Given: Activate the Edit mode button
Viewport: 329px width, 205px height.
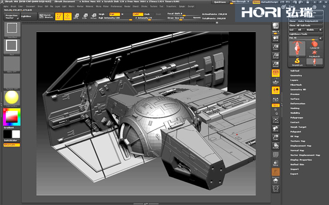Looking at the screenshot, I should click(59, 16).
